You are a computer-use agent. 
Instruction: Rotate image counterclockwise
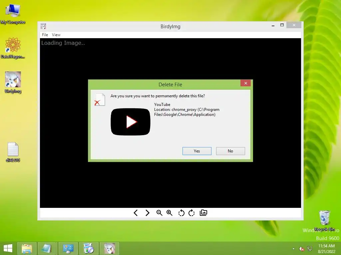pyautogui.click(x=181, y=213)
